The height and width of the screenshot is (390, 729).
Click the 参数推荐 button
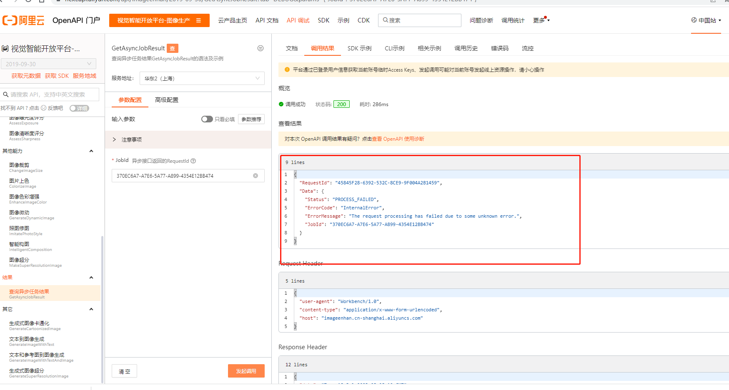[x=251, y=119]
